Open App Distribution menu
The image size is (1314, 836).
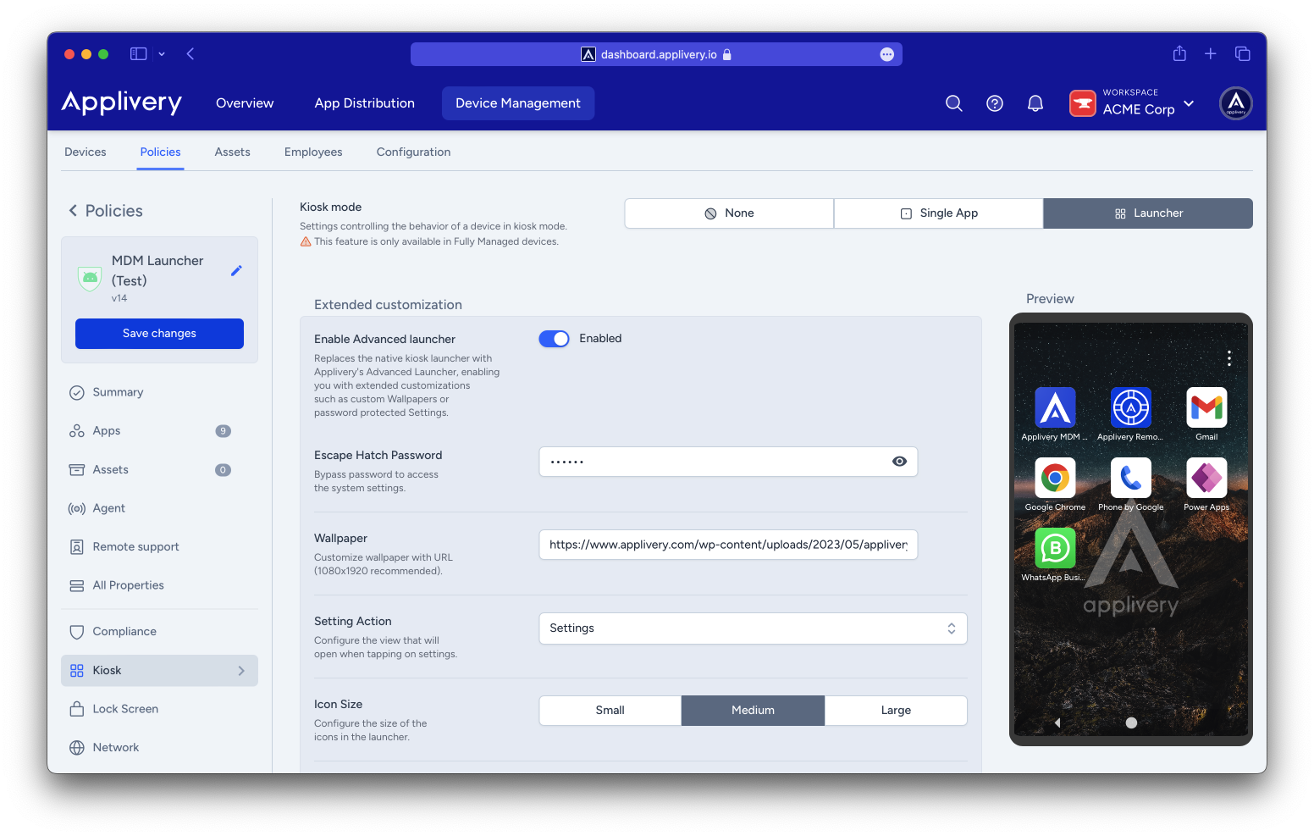[365, 103]
